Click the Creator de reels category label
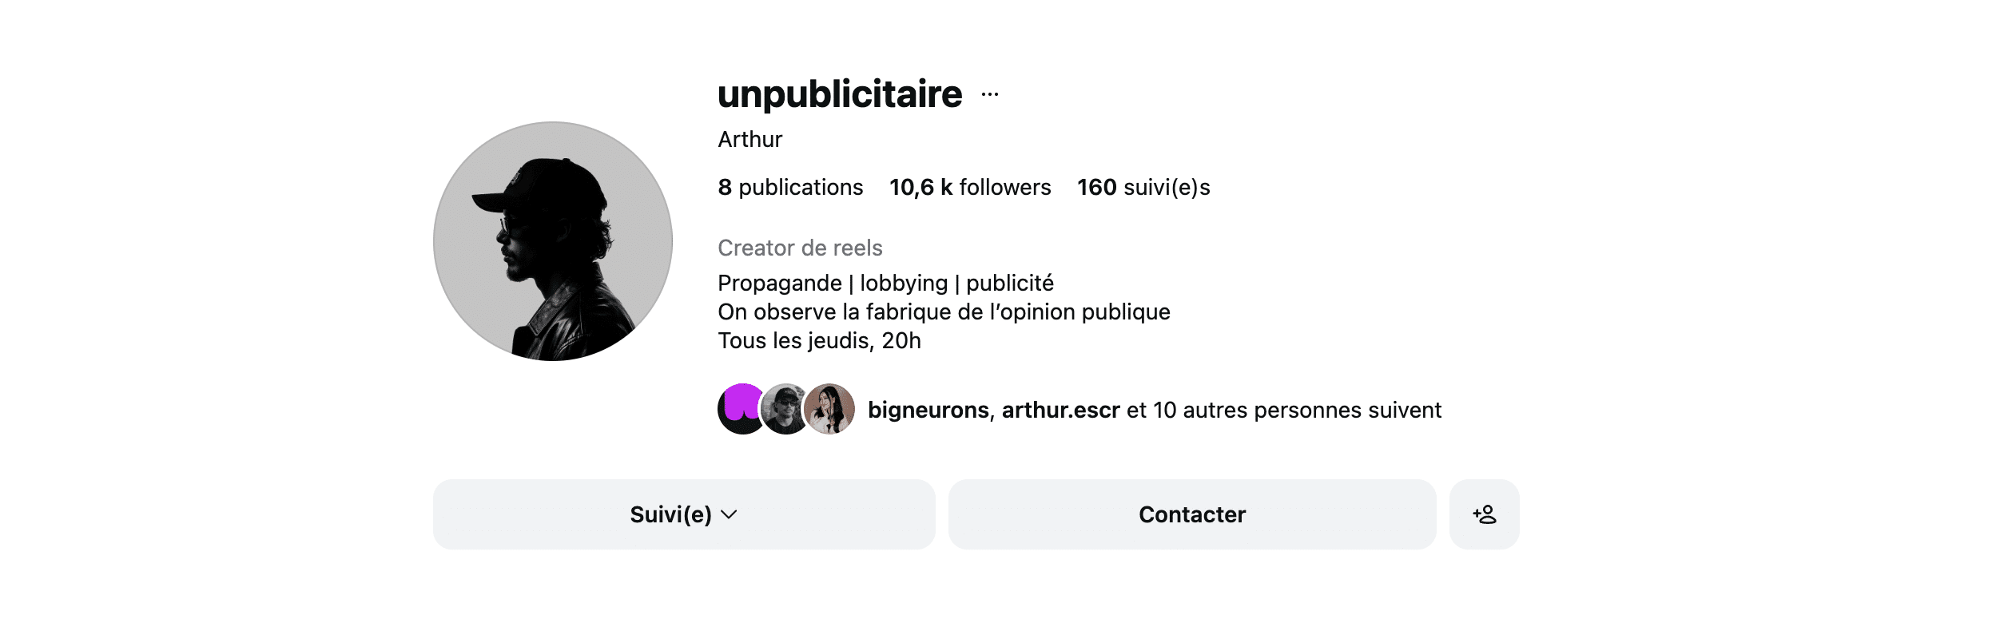Viewport: 1996px width, 623px height. click(800, 248)
